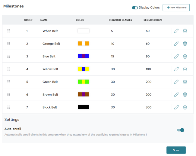The width and height of the screenshot is (196, 156).
Task: Click the REQUIRED DAYS column header
Action: (x=153, y=20)
